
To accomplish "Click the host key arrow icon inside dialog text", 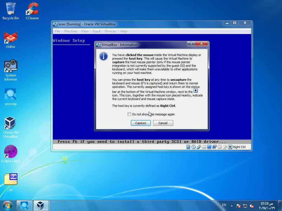I will (196, 91).
